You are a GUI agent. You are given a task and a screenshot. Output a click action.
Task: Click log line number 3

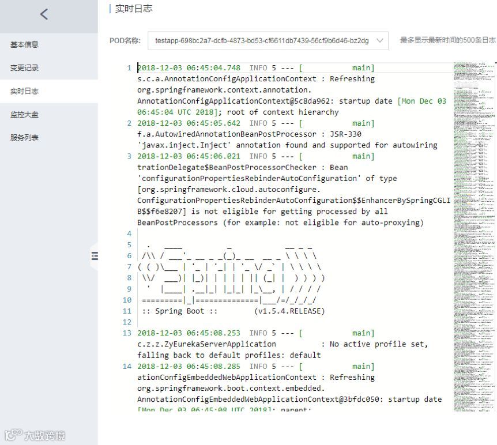click(129, 156)
